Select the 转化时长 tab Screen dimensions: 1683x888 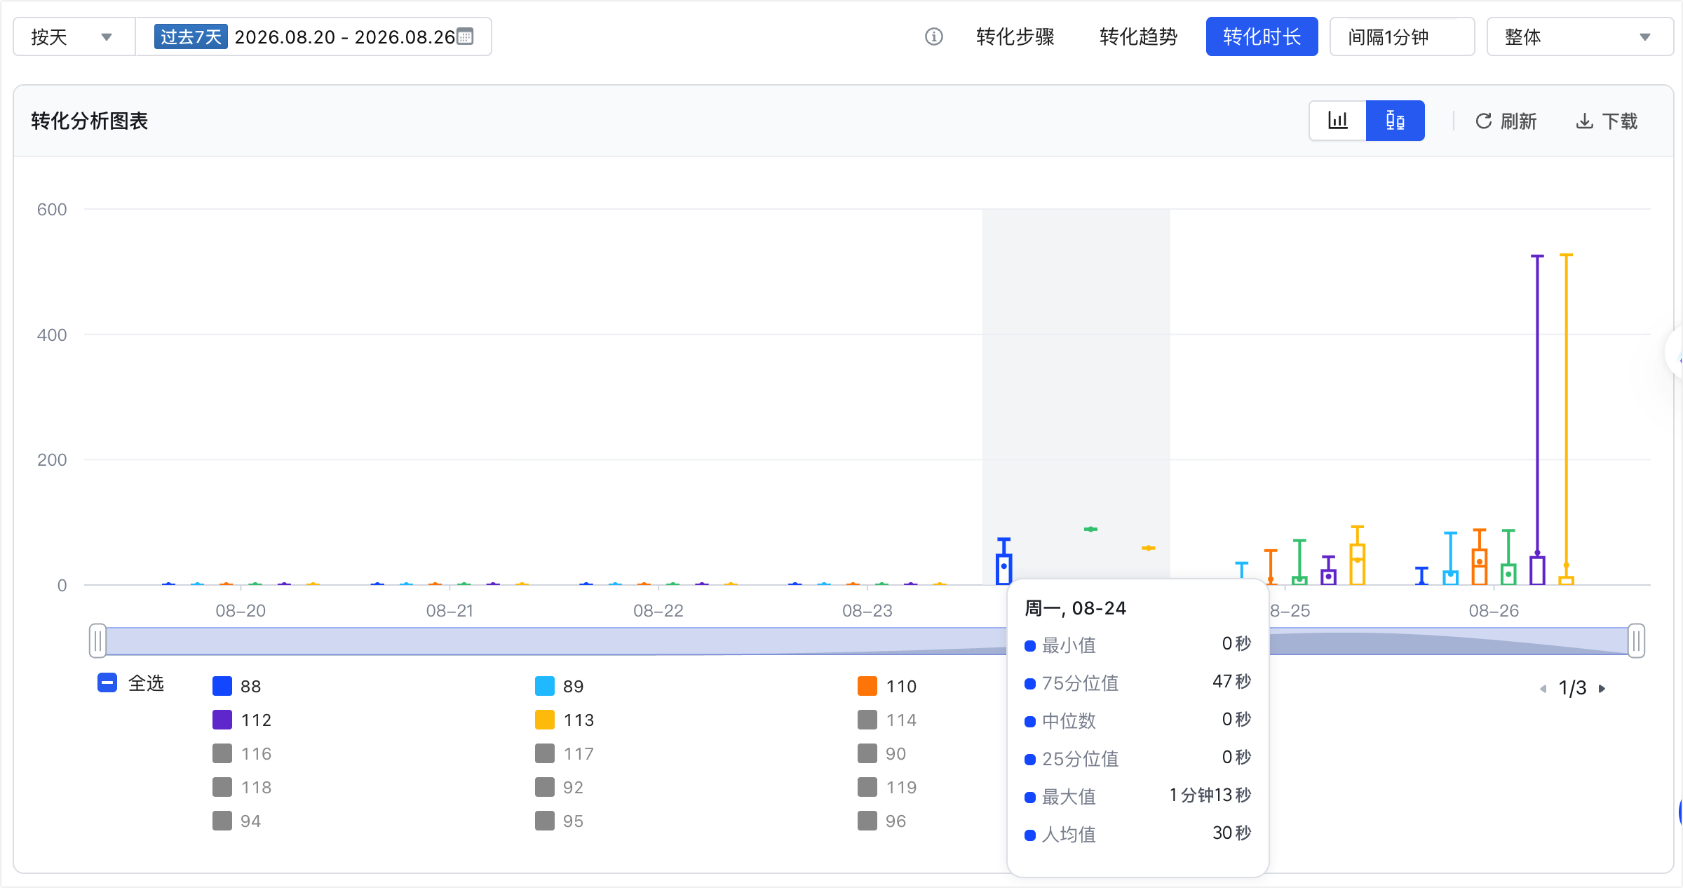pos(1262,36)
